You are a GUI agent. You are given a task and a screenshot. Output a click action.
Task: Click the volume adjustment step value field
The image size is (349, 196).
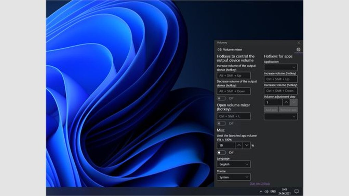tap(273, 102)
